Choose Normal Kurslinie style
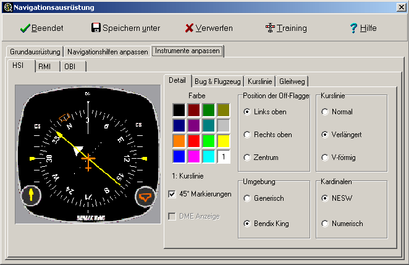 (337, 112)
